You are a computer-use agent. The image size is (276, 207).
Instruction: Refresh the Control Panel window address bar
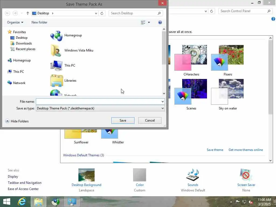pyautogui.click(x=212, y=11)
